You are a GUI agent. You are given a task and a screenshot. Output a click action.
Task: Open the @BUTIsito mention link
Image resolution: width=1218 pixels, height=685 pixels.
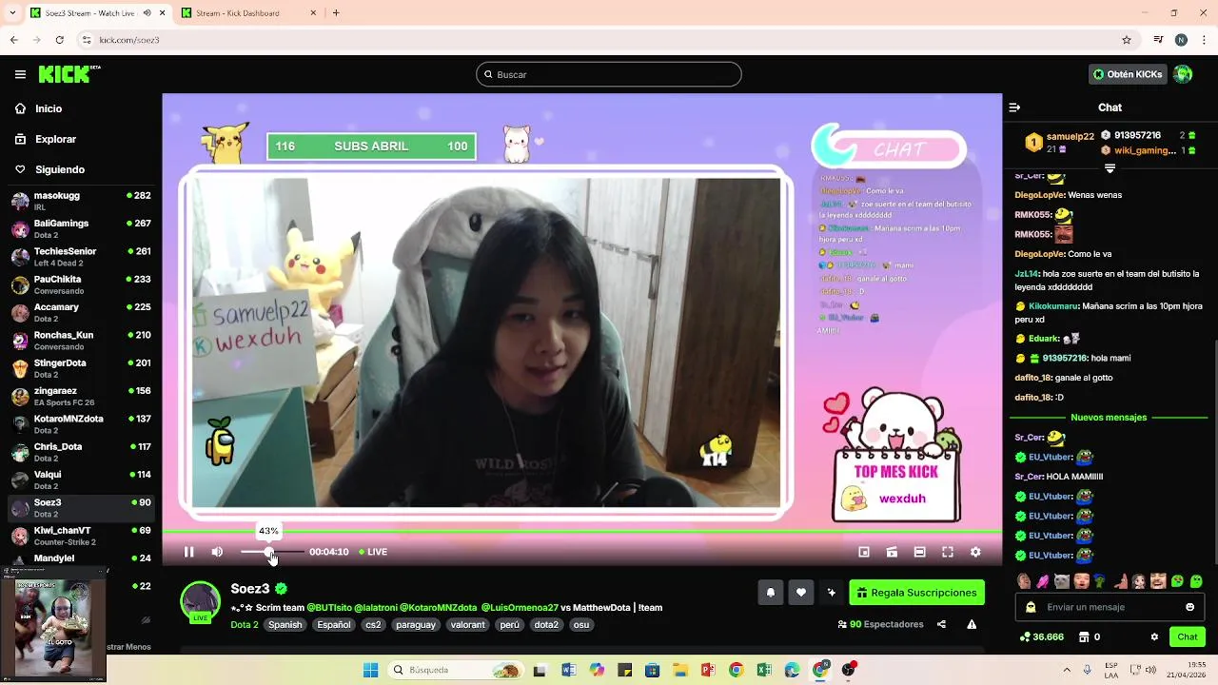pyautogui.click(x=329, y=607)
